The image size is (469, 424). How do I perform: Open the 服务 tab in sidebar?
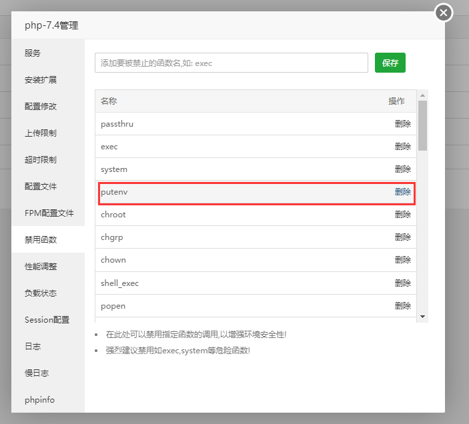pyautogui.click(x=33, y=53)
